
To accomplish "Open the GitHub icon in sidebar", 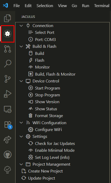I will pyautogui.click(x=8, y=155).
